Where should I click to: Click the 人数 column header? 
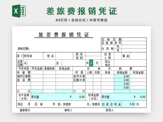89,72
